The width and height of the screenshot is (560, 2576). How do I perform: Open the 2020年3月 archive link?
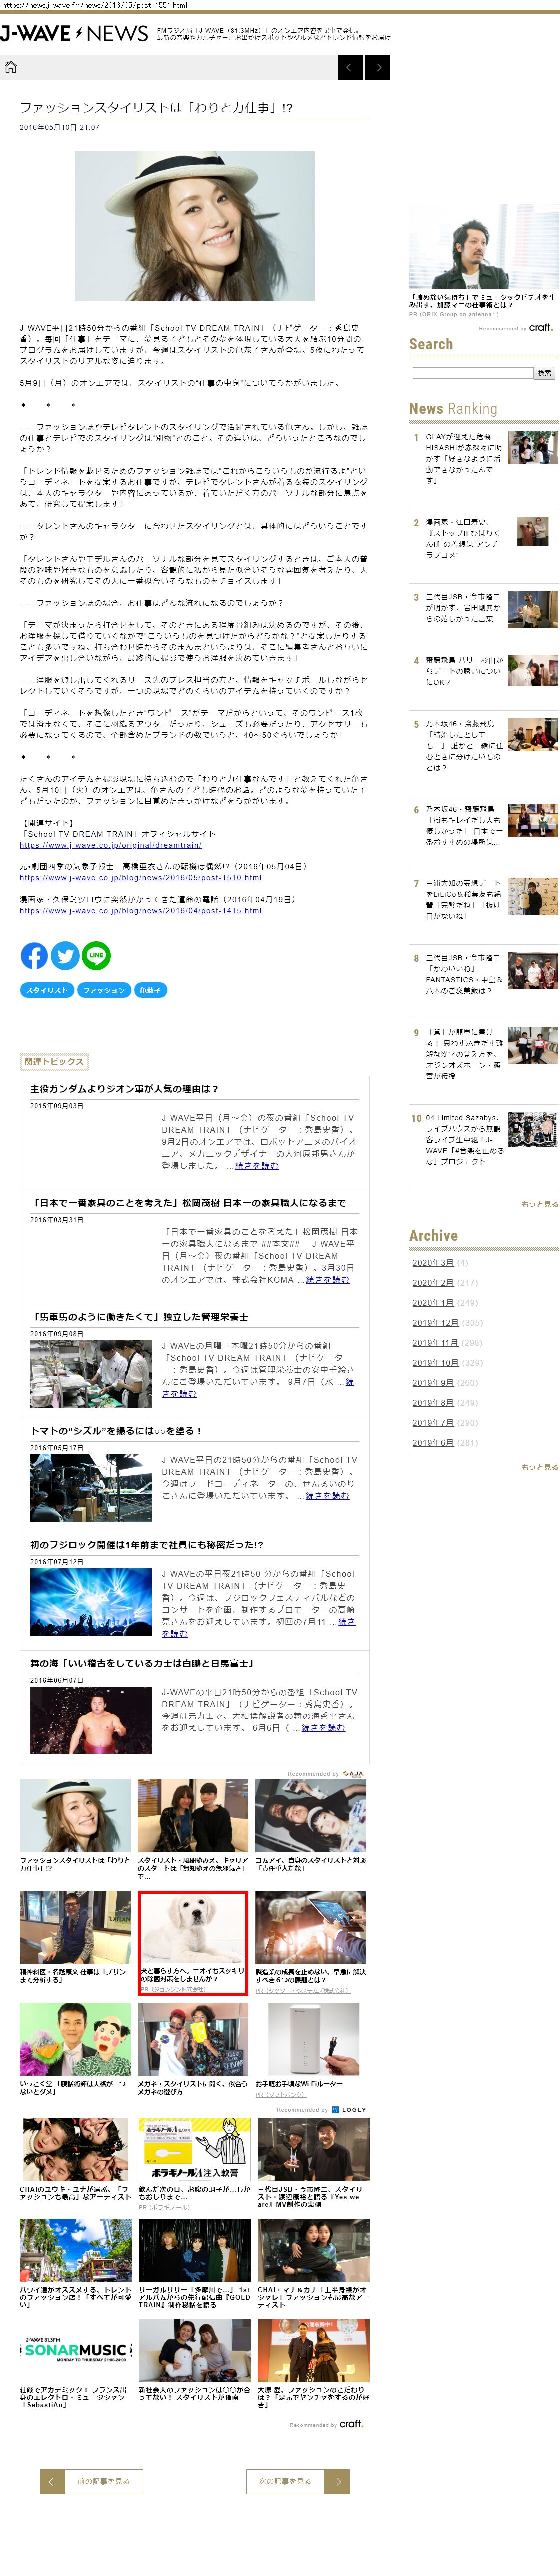(x=433, y=1263)
